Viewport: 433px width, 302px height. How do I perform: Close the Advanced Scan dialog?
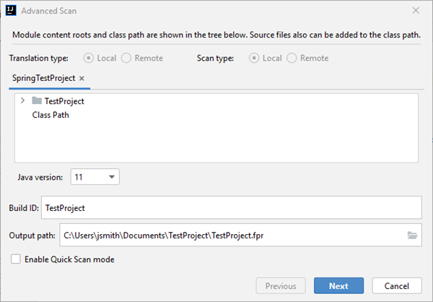416,11
